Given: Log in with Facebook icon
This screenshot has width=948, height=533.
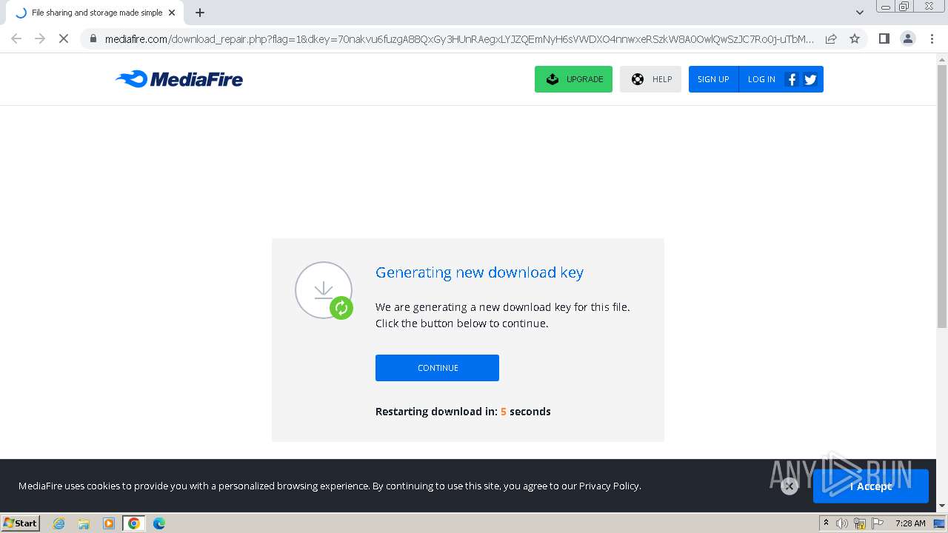Looking at the screenshot, I should 792,79.
